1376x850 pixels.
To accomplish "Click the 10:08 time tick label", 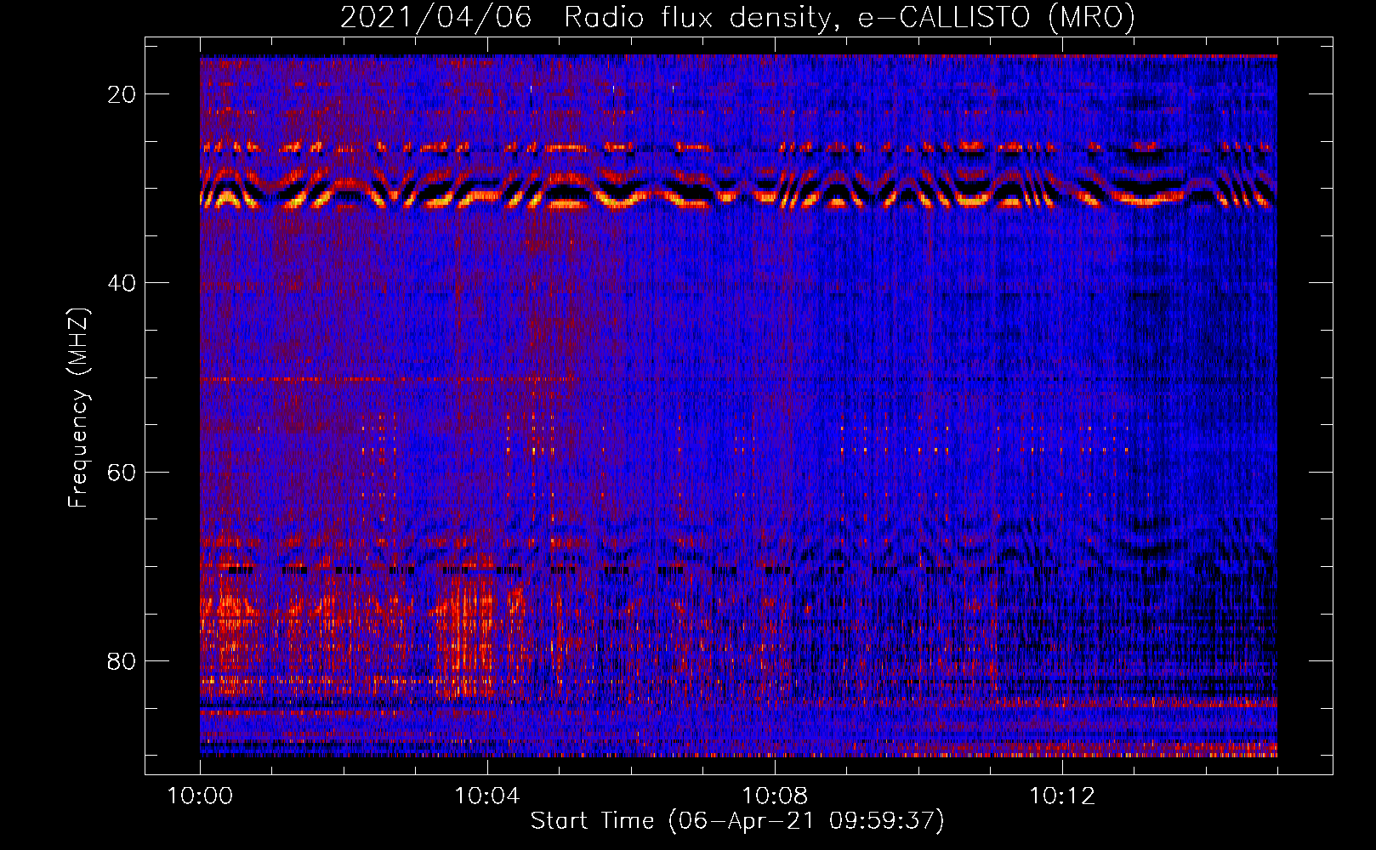I will coord(774,796).
